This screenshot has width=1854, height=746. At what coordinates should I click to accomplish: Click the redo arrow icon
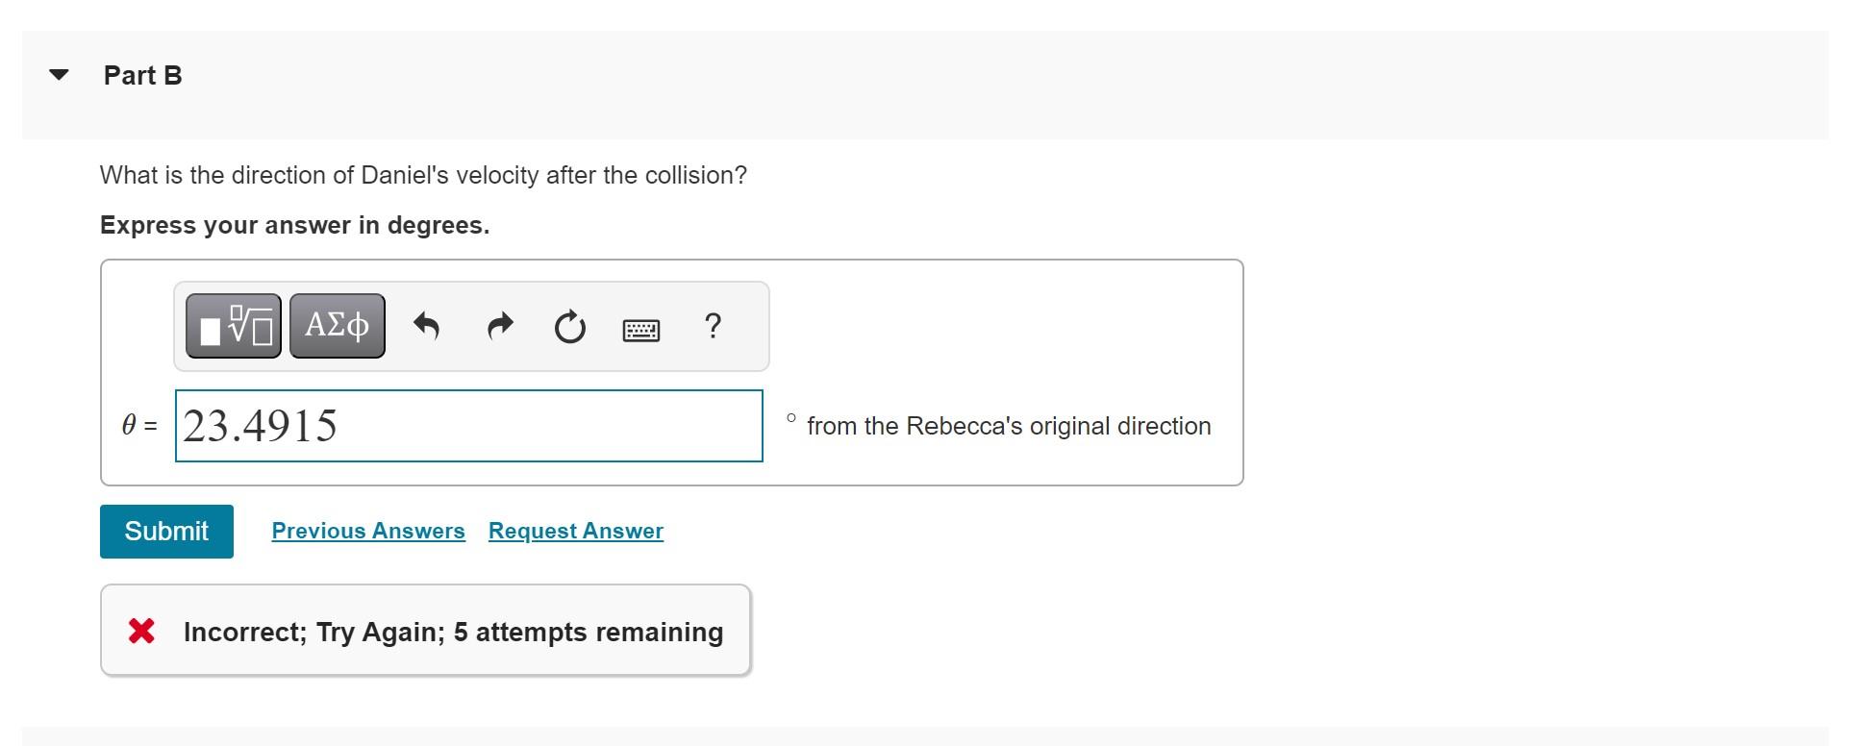[x=500, y=327]
